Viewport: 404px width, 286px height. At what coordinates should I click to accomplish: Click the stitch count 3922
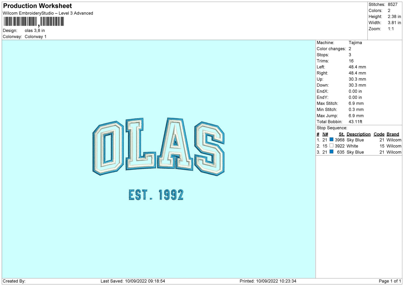[x=340, y=146]
